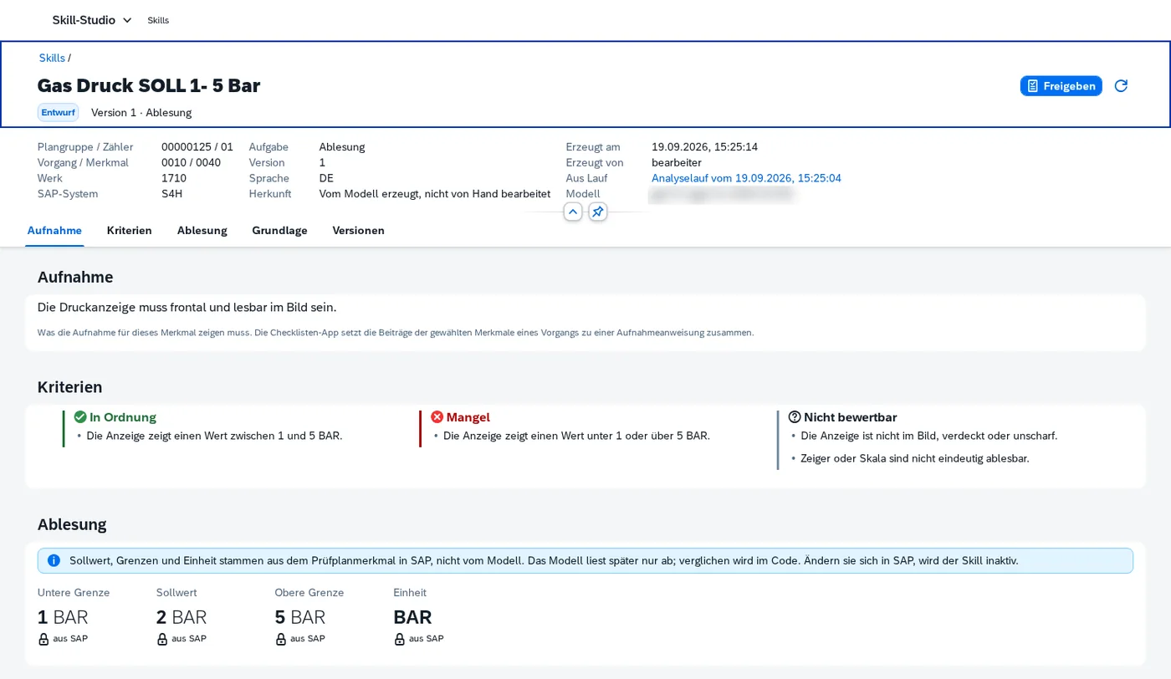This screenshot has width=1171, height=679.
Task: Click the Entwurf status badge
Action: coord(58,112)
